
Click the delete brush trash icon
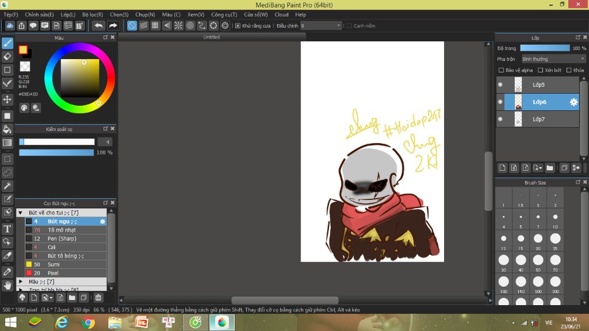click(x=98, y=298)
